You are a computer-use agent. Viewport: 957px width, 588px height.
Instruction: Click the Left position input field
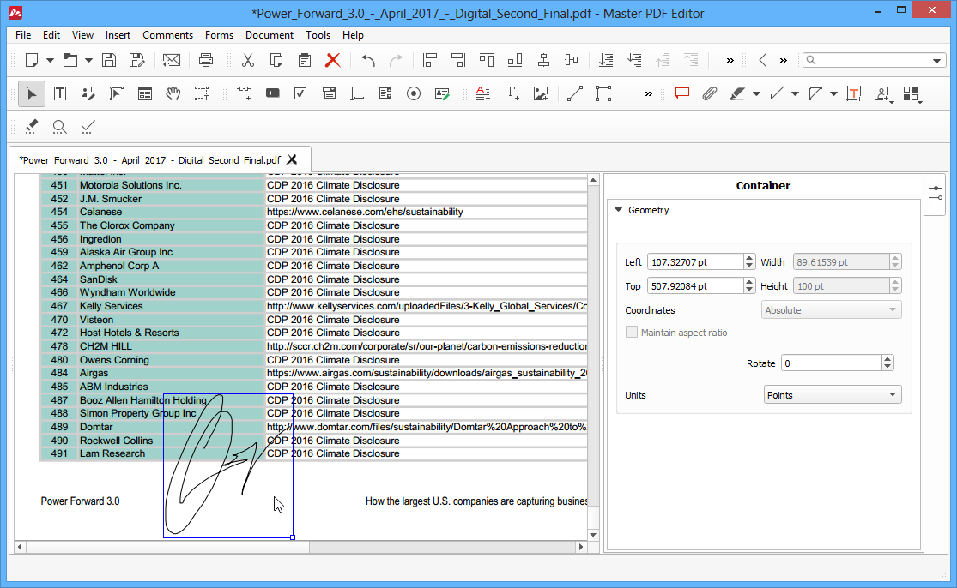(695, 262)
